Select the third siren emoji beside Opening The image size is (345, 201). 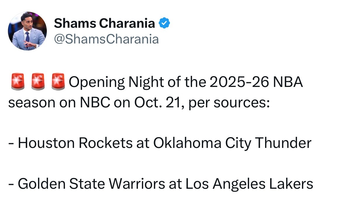coord(58,82)
